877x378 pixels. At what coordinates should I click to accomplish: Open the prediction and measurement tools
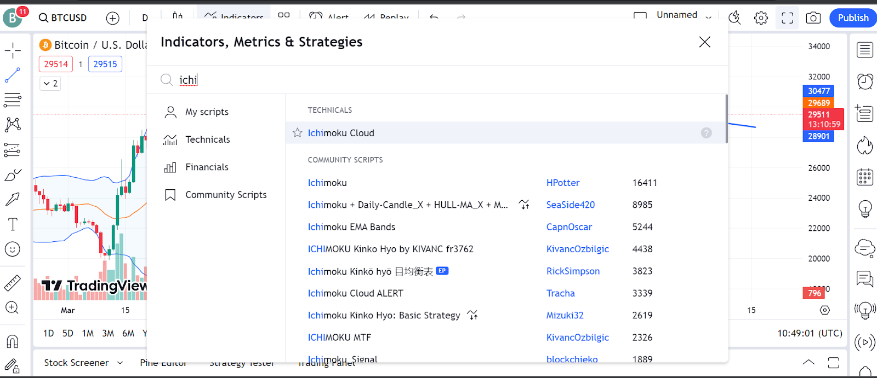click(x=13, y=149)
